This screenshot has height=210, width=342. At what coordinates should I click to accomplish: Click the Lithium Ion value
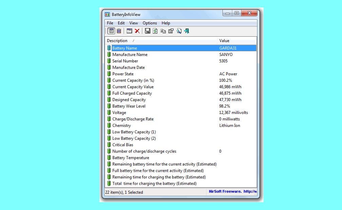click(230, 125)
